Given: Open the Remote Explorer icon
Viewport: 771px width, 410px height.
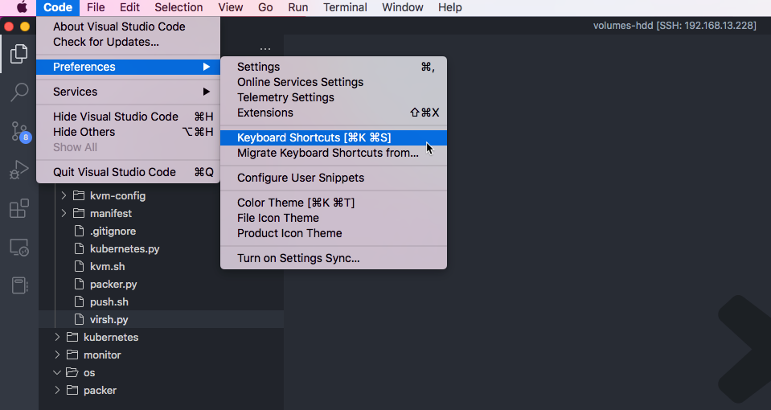Looking at the screenshot, I should (19, 247).
